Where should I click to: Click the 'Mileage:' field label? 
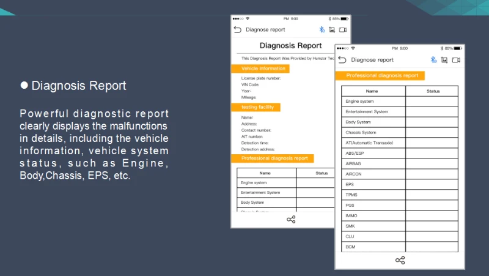click(x=249, y=97)
